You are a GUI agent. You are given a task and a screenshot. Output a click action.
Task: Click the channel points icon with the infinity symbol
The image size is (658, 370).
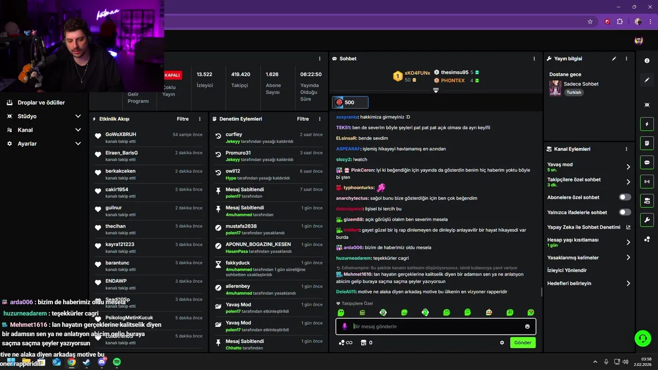point(345,343)
